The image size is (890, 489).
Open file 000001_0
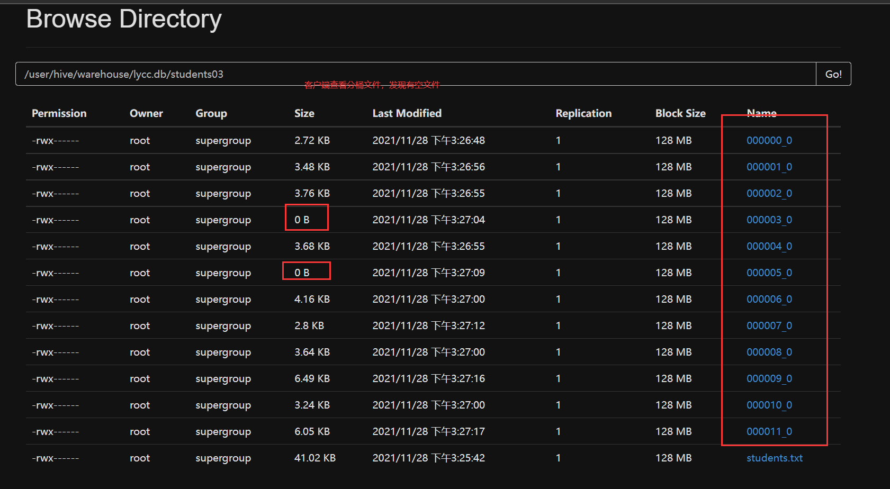pos(769,167)
